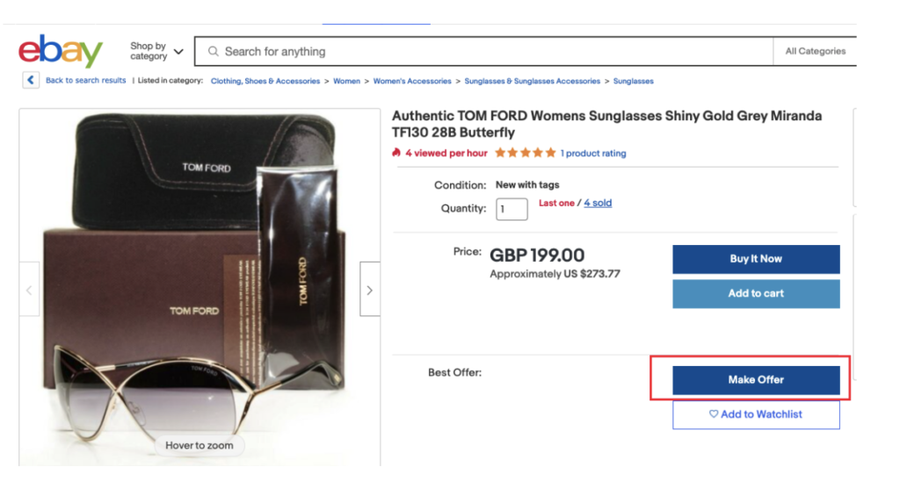Show next product image arrow
The height and width of the screenshot is (496, 900).
pos(369,290)
